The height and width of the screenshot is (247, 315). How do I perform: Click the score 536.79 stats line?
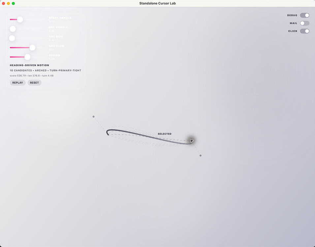point(32,76)
